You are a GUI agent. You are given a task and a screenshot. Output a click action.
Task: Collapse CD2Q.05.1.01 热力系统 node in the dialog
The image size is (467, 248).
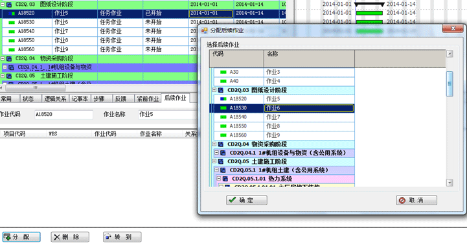(219, 178)
